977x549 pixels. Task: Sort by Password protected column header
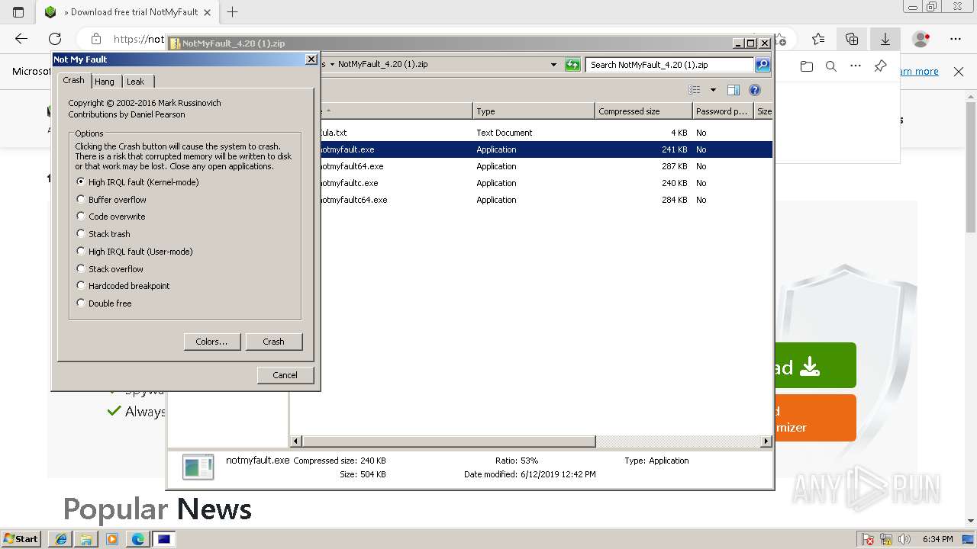(x=723, y=111)
